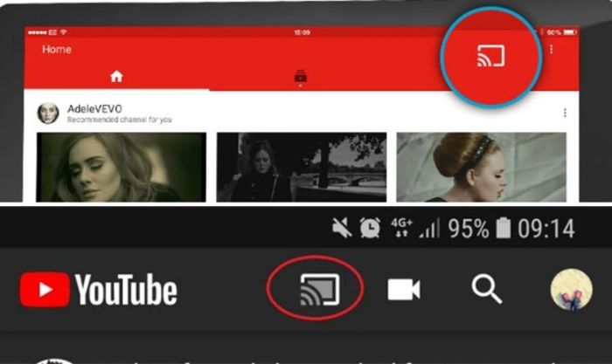Tap the 4G+ network indicator

point(401,228)
